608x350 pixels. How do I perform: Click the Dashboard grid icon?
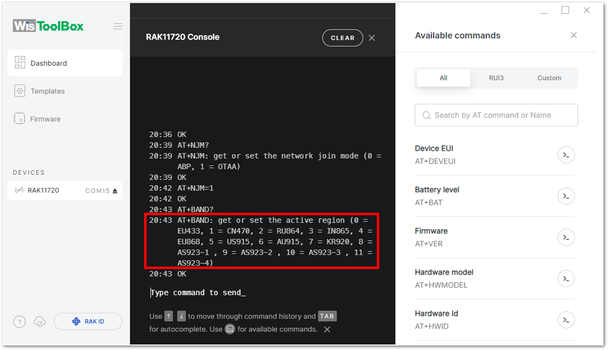click(20, 62)
